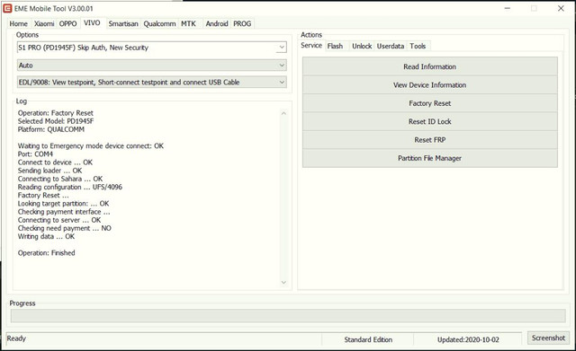Switch to the Tools actions tab

coord(418,46)
